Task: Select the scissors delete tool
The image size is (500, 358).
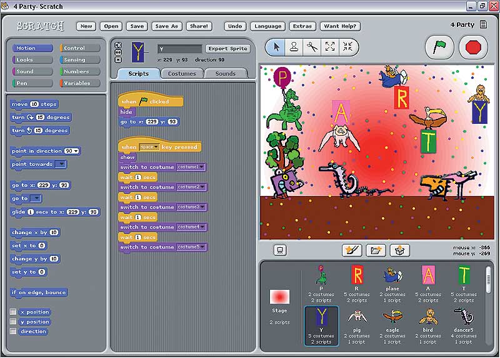Action: pyautogui.click(x=312, y=48)
